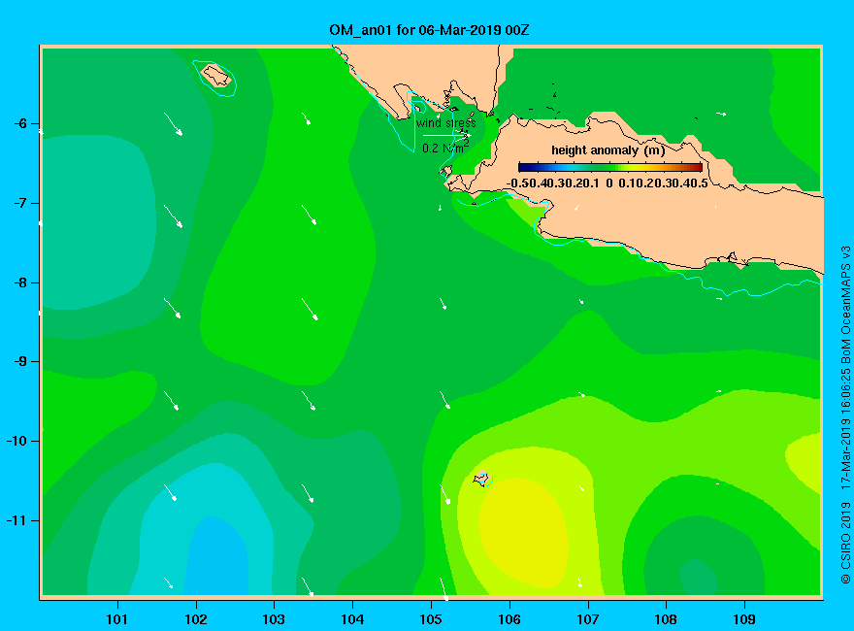Click the 'wind stress' legend label

446,123
